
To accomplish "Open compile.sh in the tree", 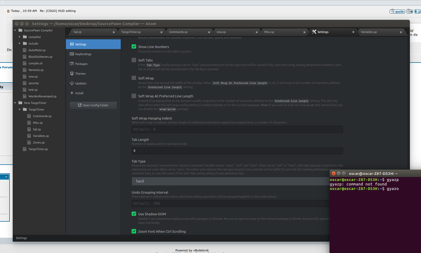I will 35,63.
